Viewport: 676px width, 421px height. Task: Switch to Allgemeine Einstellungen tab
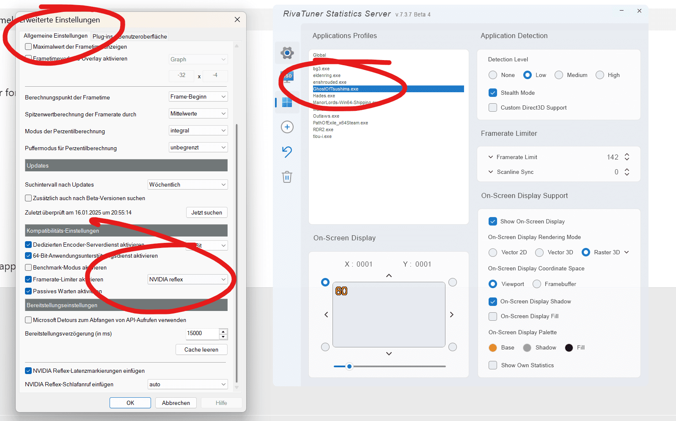55,36
